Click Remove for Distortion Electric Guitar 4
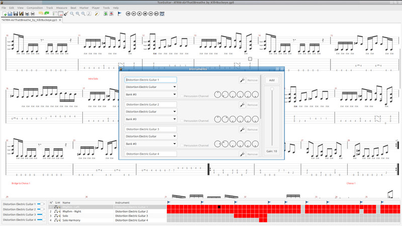Image resolution: width=402 pixels, height=226 pixels. 253,154
